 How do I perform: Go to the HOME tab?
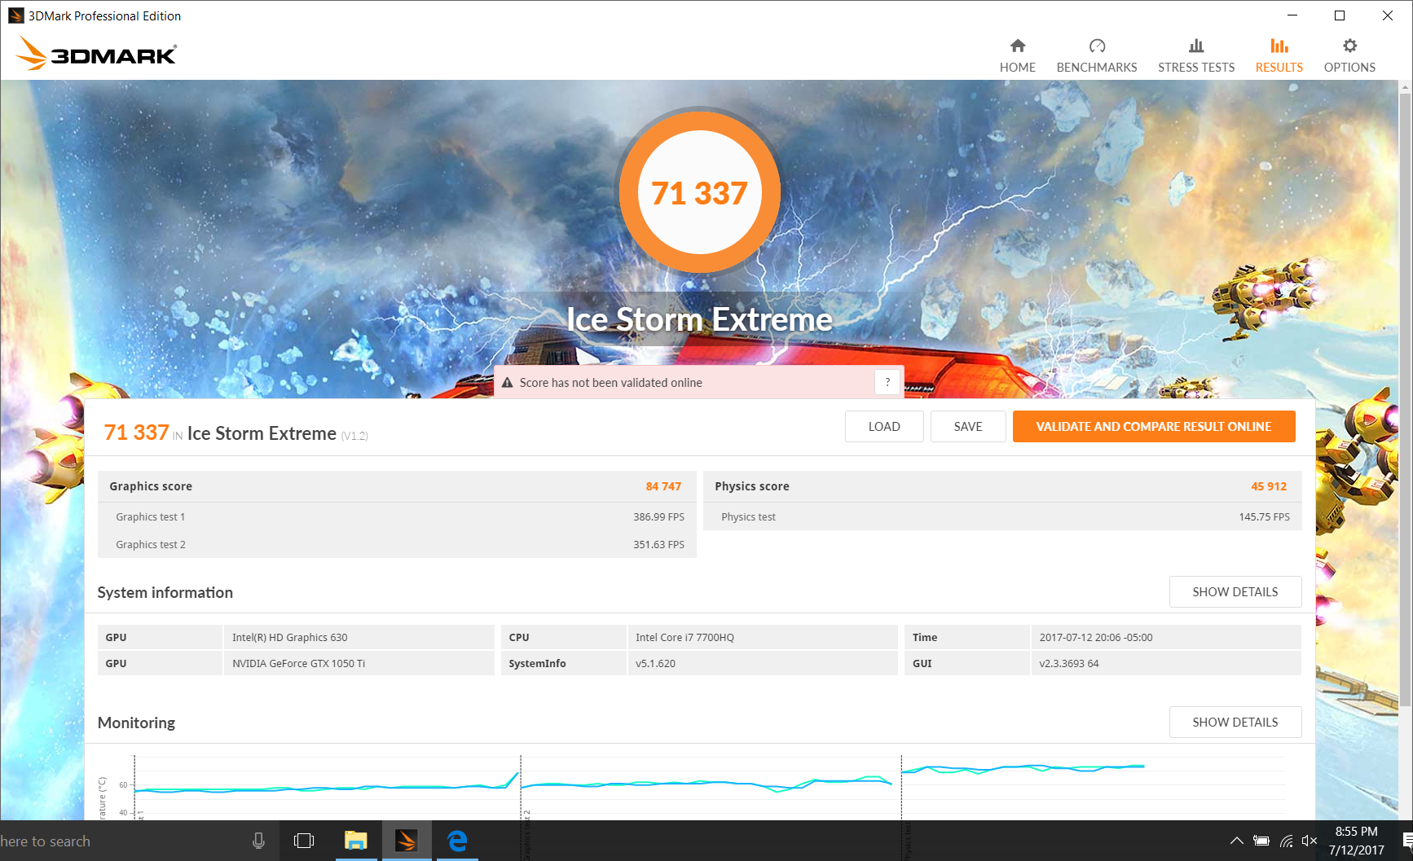(1017, 55)
